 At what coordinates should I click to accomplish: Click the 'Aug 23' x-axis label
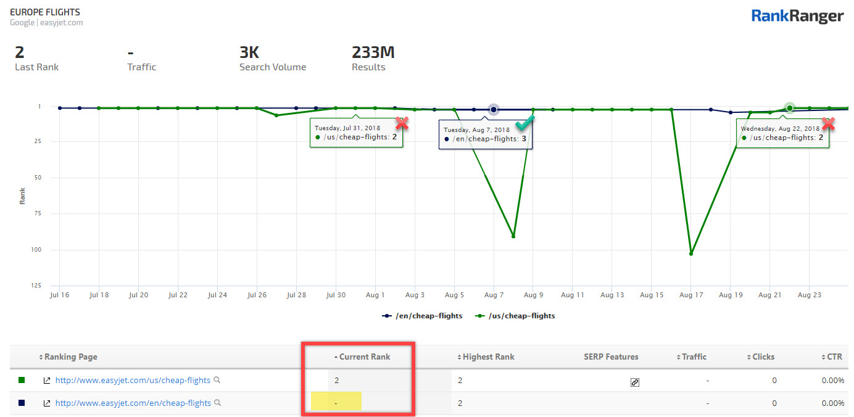tap(810, 295)
